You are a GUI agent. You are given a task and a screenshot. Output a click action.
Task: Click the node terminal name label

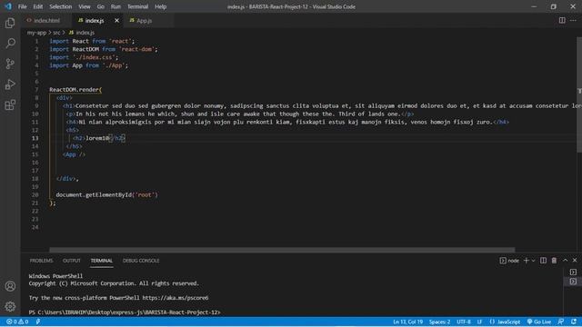(x=513, y=261)
